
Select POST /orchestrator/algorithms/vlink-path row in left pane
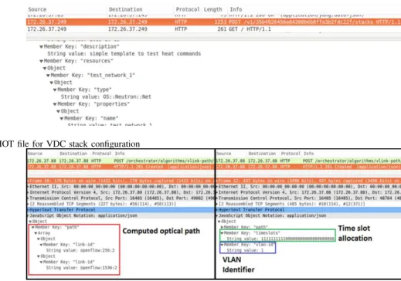point(121,161)
